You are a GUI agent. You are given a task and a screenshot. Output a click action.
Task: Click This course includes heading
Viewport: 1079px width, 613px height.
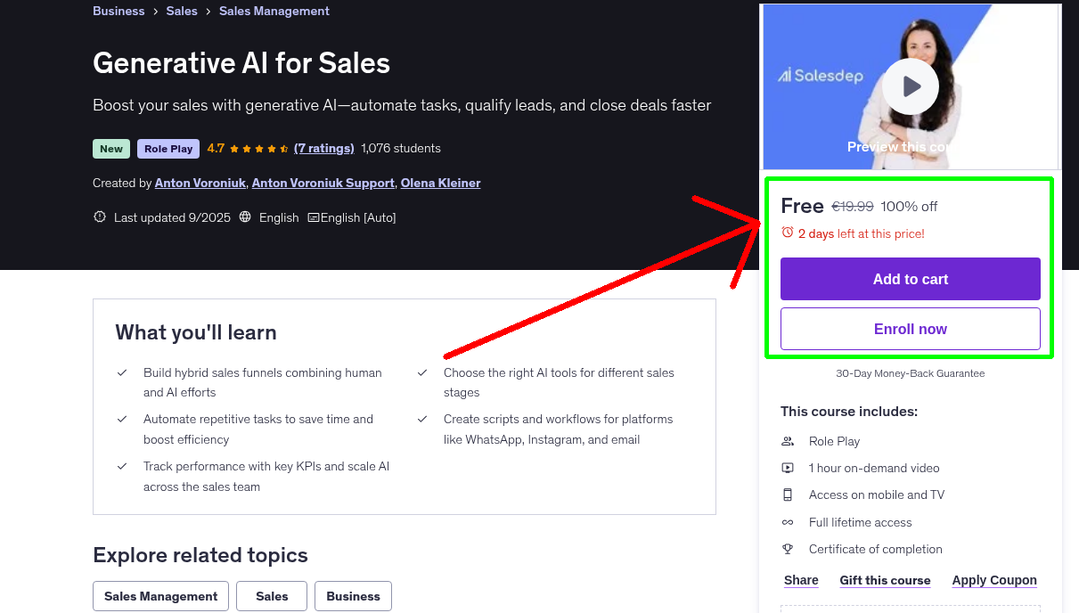[849, 412]
